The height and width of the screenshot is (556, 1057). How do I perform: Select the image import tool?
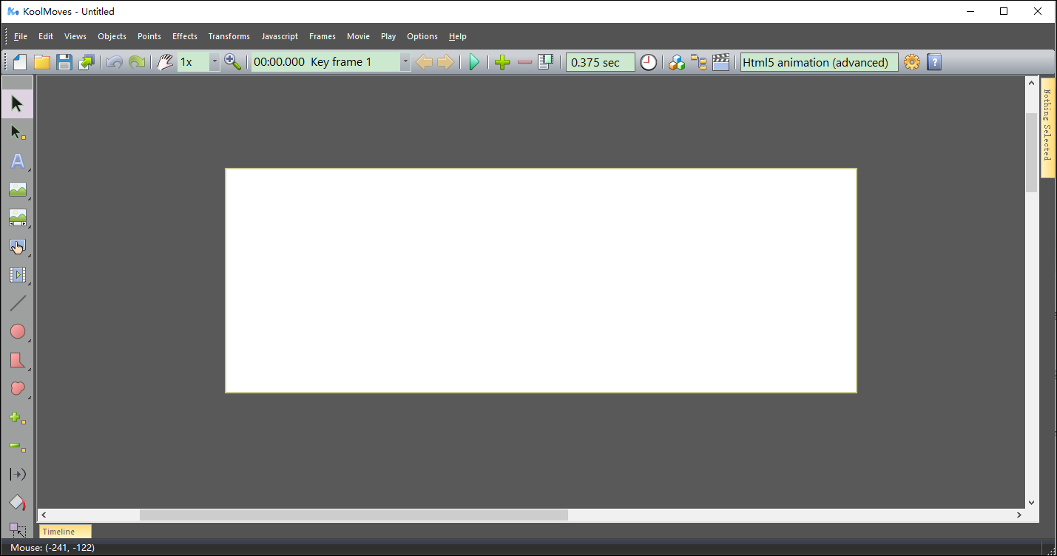(18, 190)
